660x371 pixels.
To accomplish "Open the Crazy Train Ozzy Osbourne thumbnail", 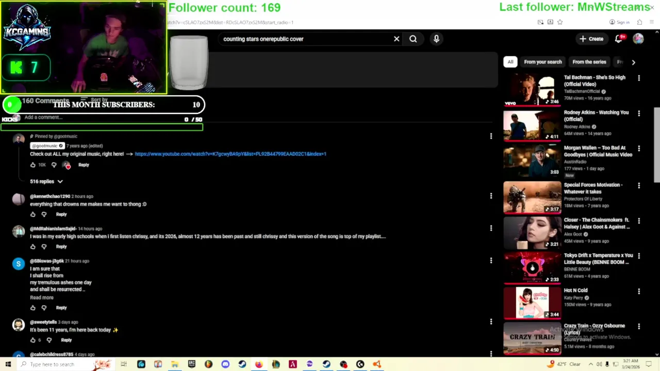I will point(532,338).
